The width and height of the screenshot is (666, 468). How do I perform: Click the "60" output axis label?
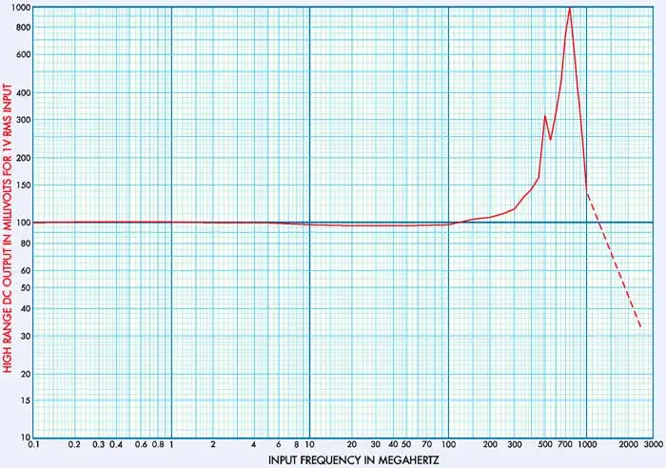coord(26,270)
